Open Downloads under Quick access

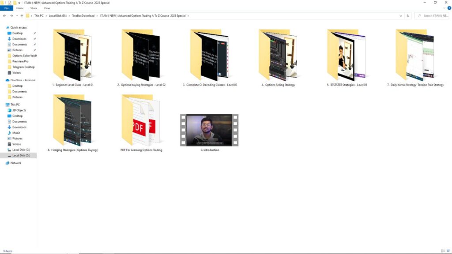pyautogui.click(x=19, y=39)
